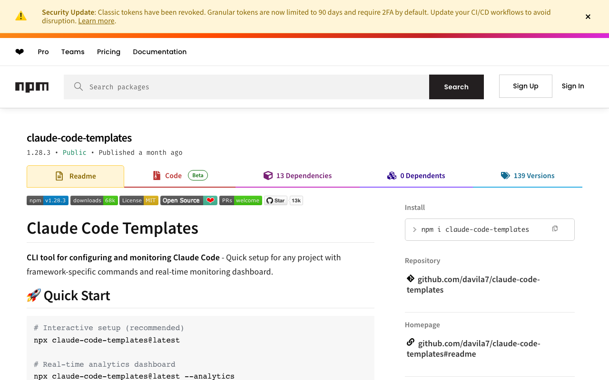Open the Documentation menu item
Viewport: 609px width, 380px height.
pyautogui.click(x=159, y=52)
